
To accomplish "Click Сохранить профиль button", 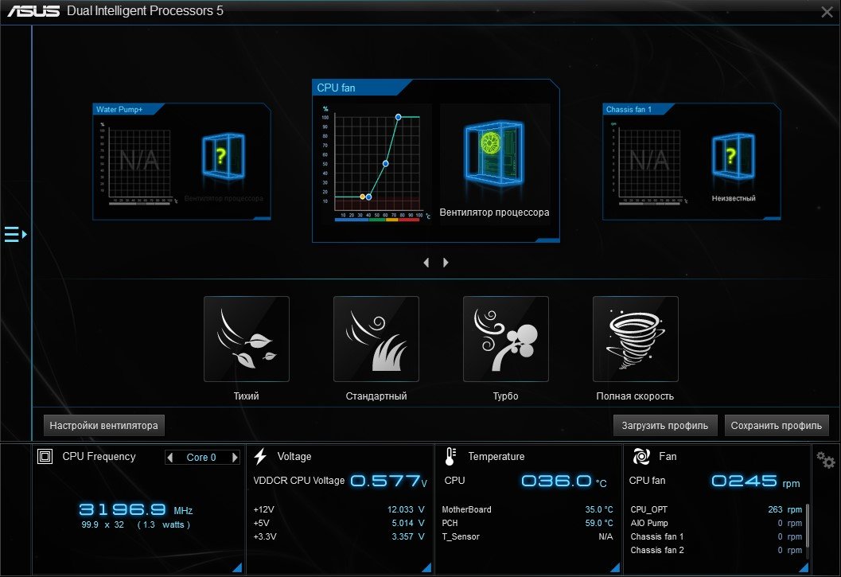I will [x=777, y=426].
